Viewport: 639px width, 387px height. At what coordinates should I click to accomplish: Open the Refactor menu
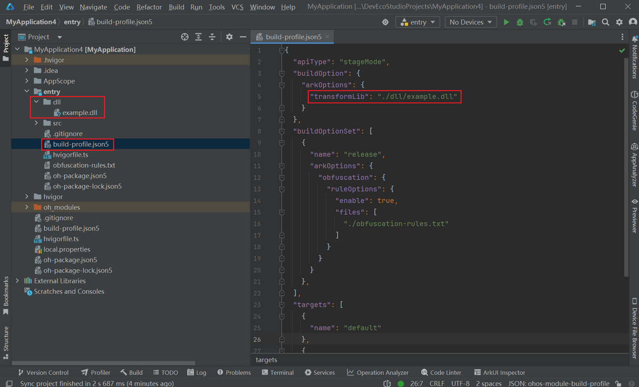click(x=149, y=7)
